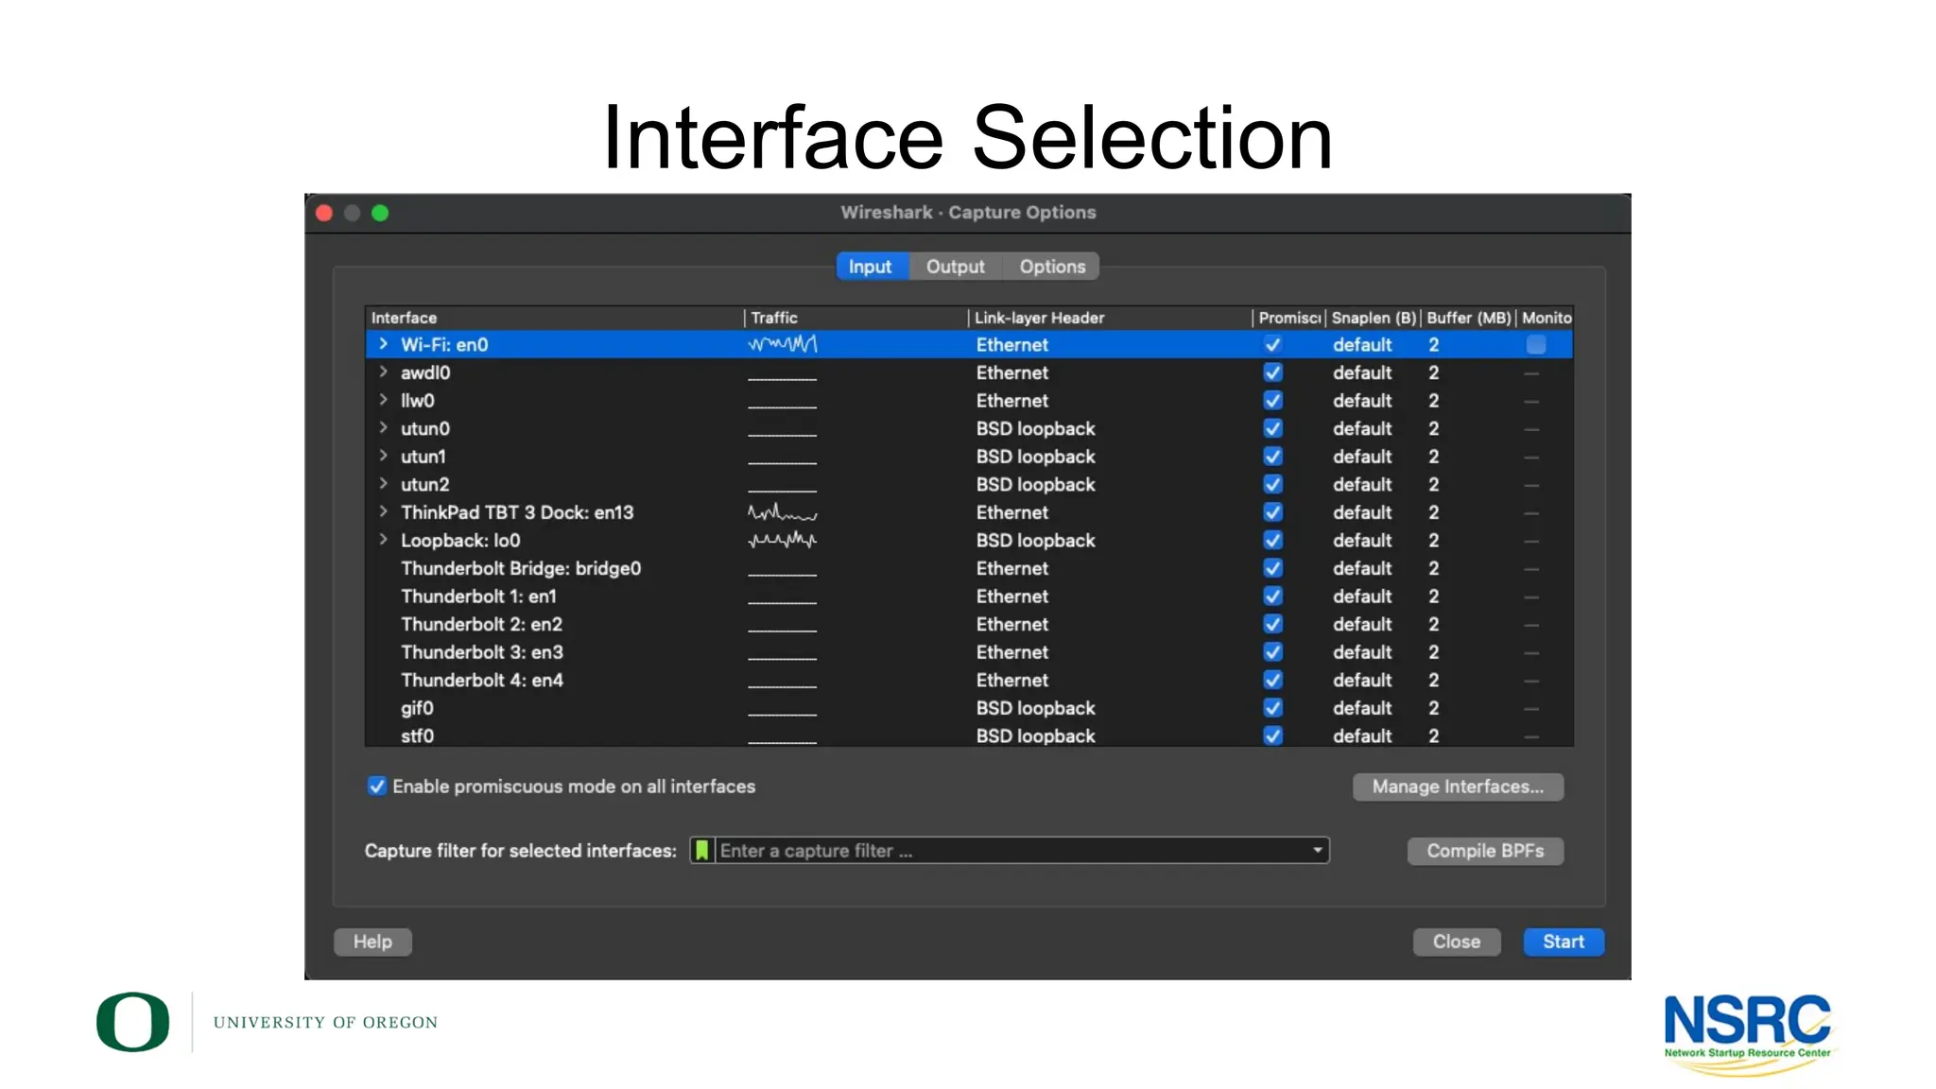Image resolution: width=1936 pixels, height=1089 pixels.
Task: Open Help for capture options
Action: 372,942
